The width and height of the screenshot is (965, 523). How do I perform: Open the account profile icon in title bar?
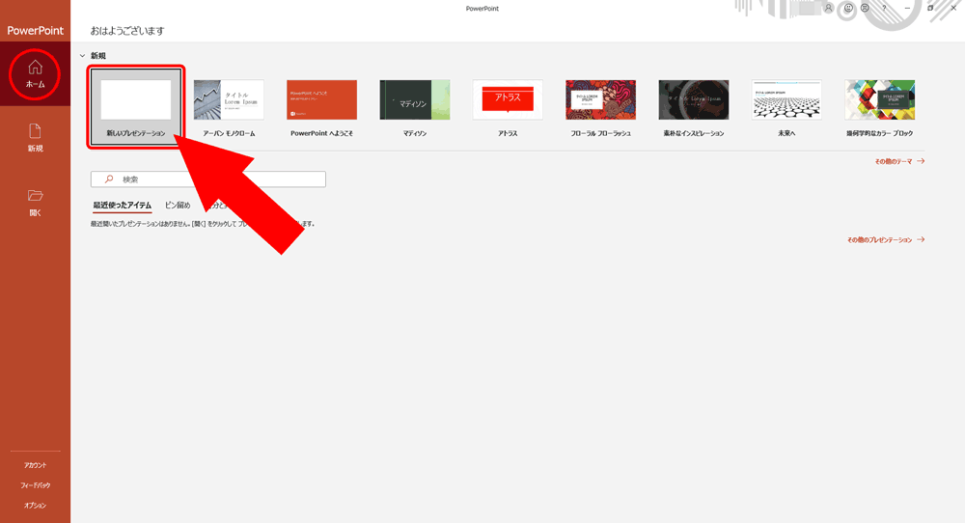click(x=828, y=8)
